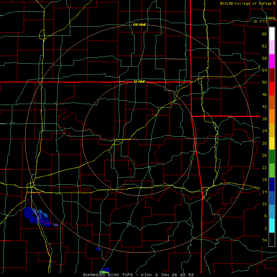
Task: Click the legend value '30'
Action: 264,143
